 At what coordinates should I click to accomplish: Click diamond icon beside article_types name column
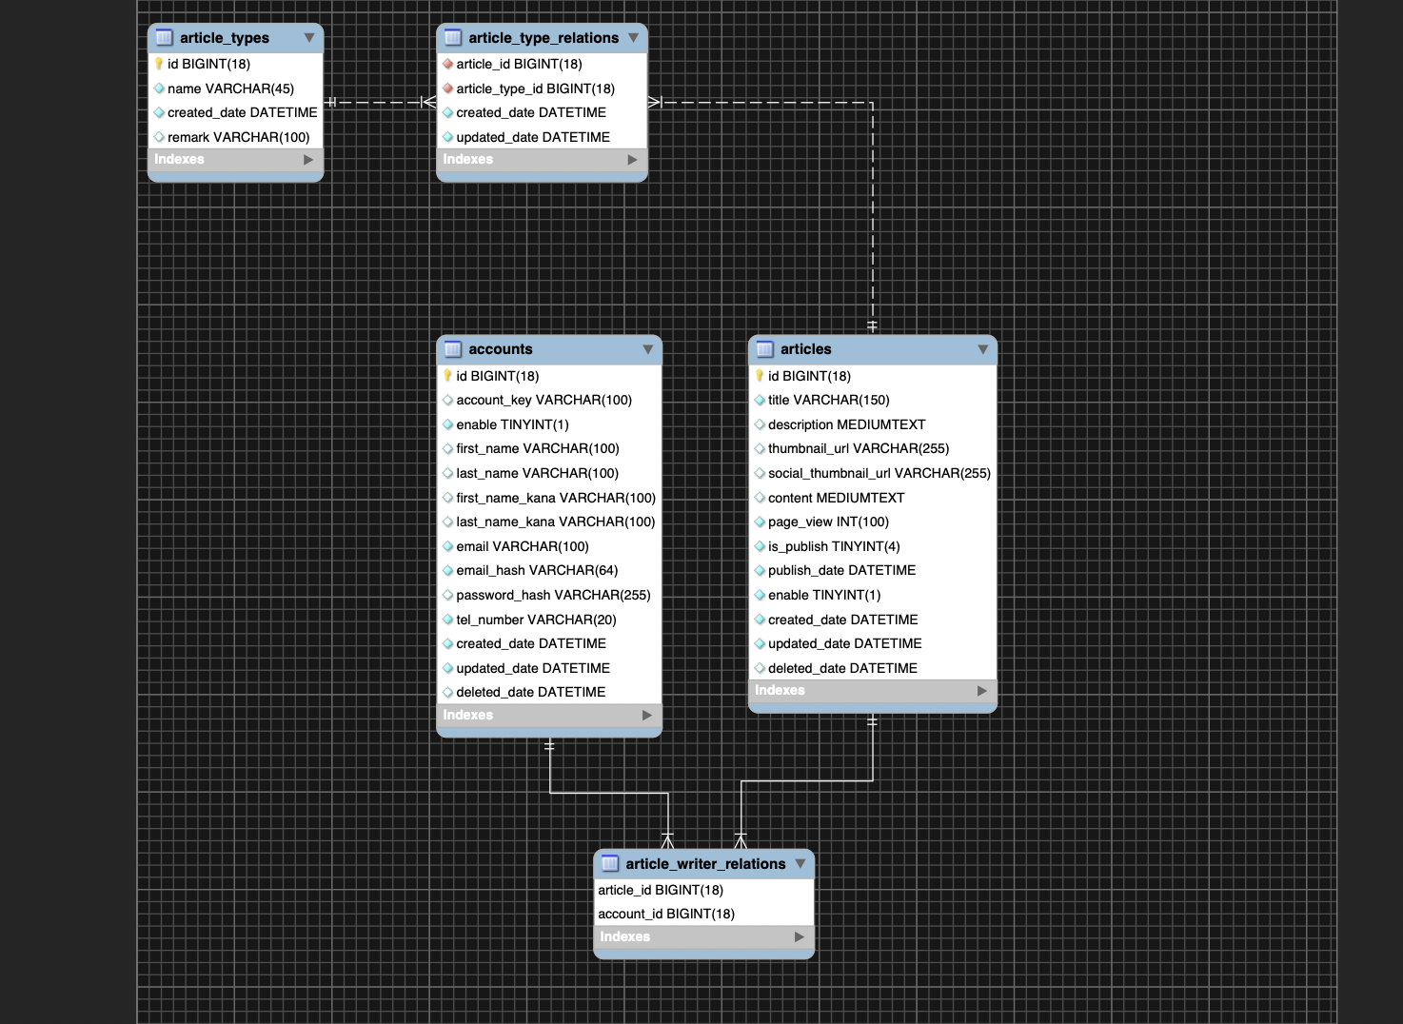point(159,89)
